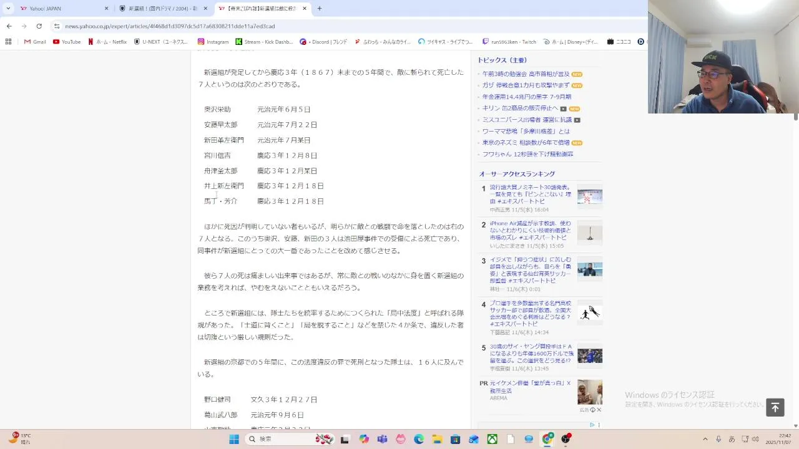Open topic ミスユニバース出場者 運営に抗議
Image resolution: width=799 pixels, height=449 pixels.
(x=527, y=120)
